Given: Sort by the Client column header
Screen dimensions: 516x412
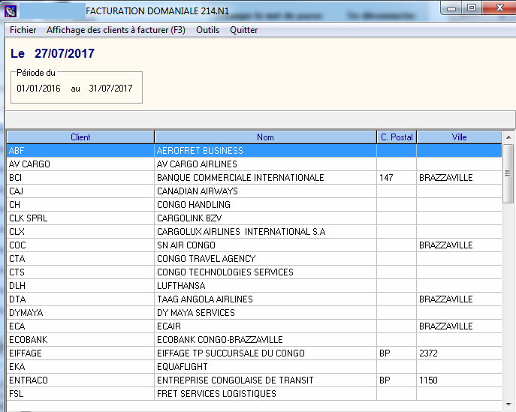Looking at the screenshot, I should [80, 137].
